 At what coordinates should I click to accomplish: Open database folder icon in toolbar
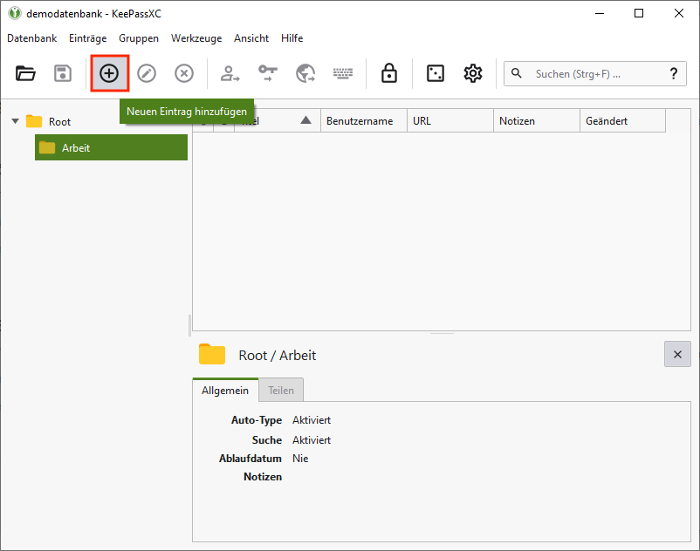click(x=25, y=74)
